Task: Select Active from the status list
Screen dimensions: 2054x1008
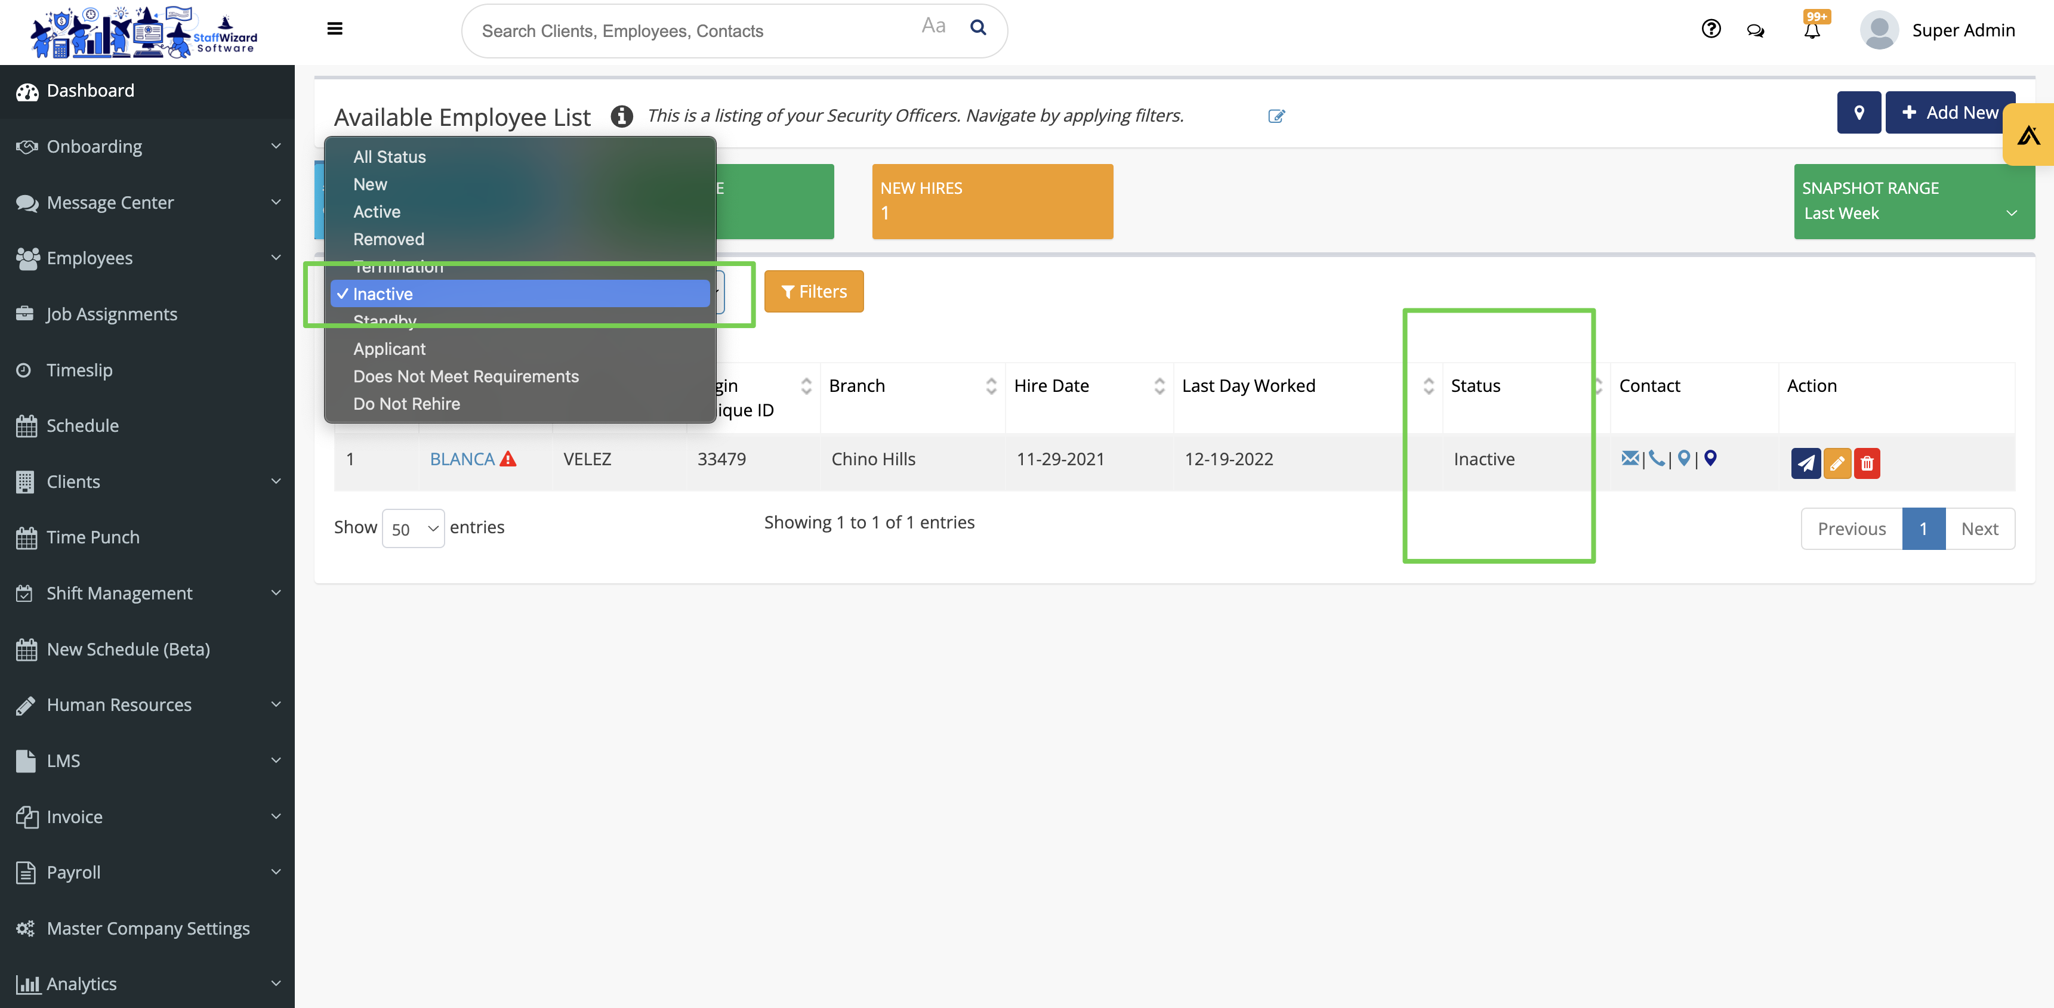Action: point(377,212)
